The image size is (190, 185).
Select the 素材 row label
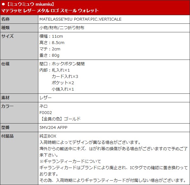point(5,98)
